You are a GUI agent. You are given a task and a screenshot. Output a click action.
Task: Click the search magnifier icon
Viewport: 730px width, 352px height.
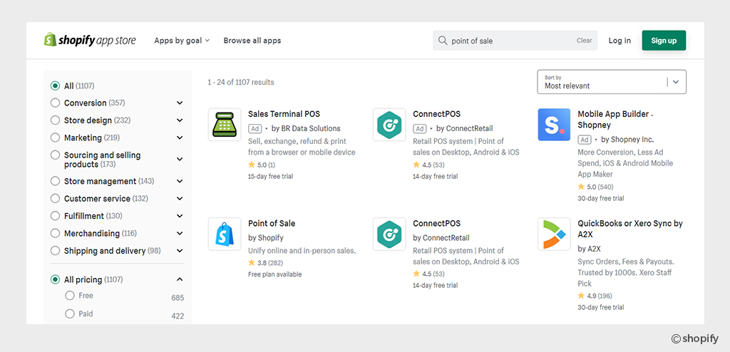[442, 41]
